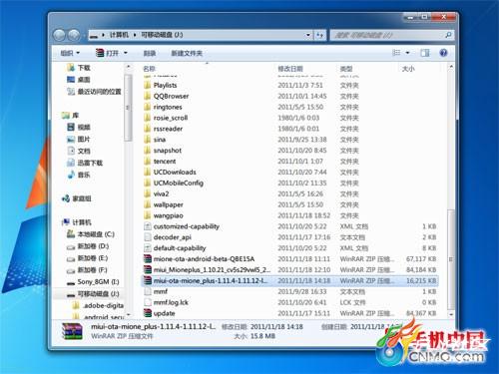This screenshot has width=499, height=374.
Task: Click the Forward navigation arrow button
Action: pyautogui.click(x=74, y=35)
